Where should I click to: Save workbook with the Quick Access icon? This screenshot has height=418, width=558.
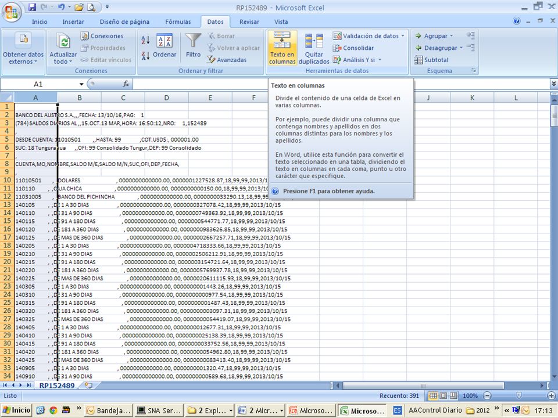coord(32,7)
